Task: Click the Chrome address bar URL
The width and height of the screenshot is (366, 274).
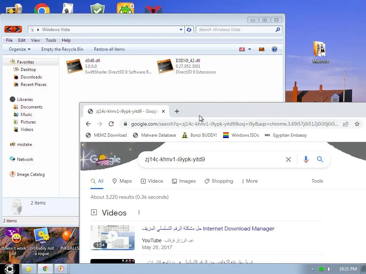Action: [x=234, y=124]
